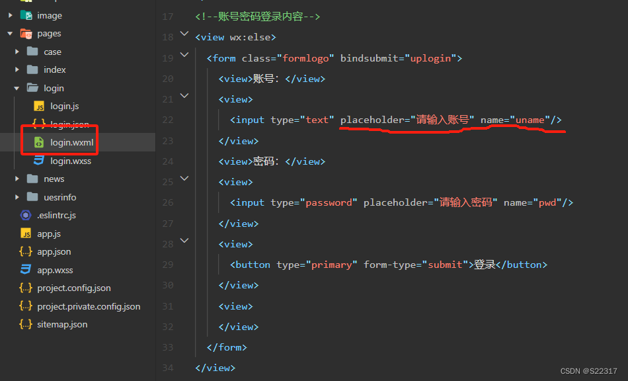Place cursor on "submit" form-type value
Screen dimensions: 628x381
pos(445,265)
